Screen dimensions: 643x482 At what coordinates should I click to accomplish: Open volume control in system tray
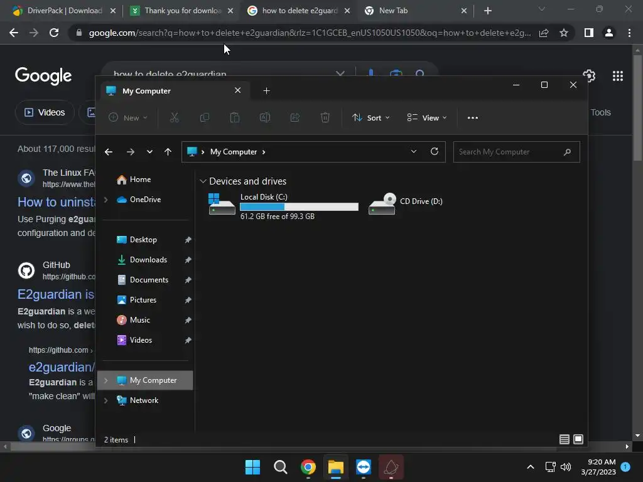click(x=566, y=467)
